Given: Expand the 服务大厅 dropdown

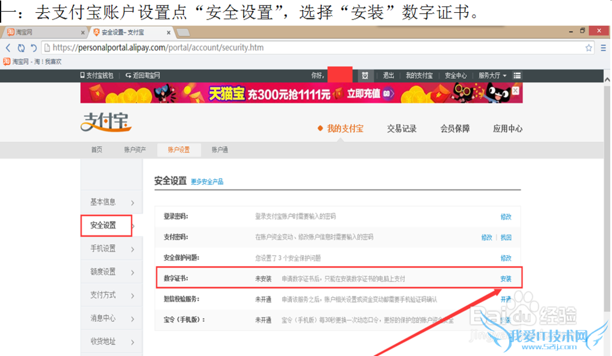Looking at the screenshot, I should click(492, 76).
